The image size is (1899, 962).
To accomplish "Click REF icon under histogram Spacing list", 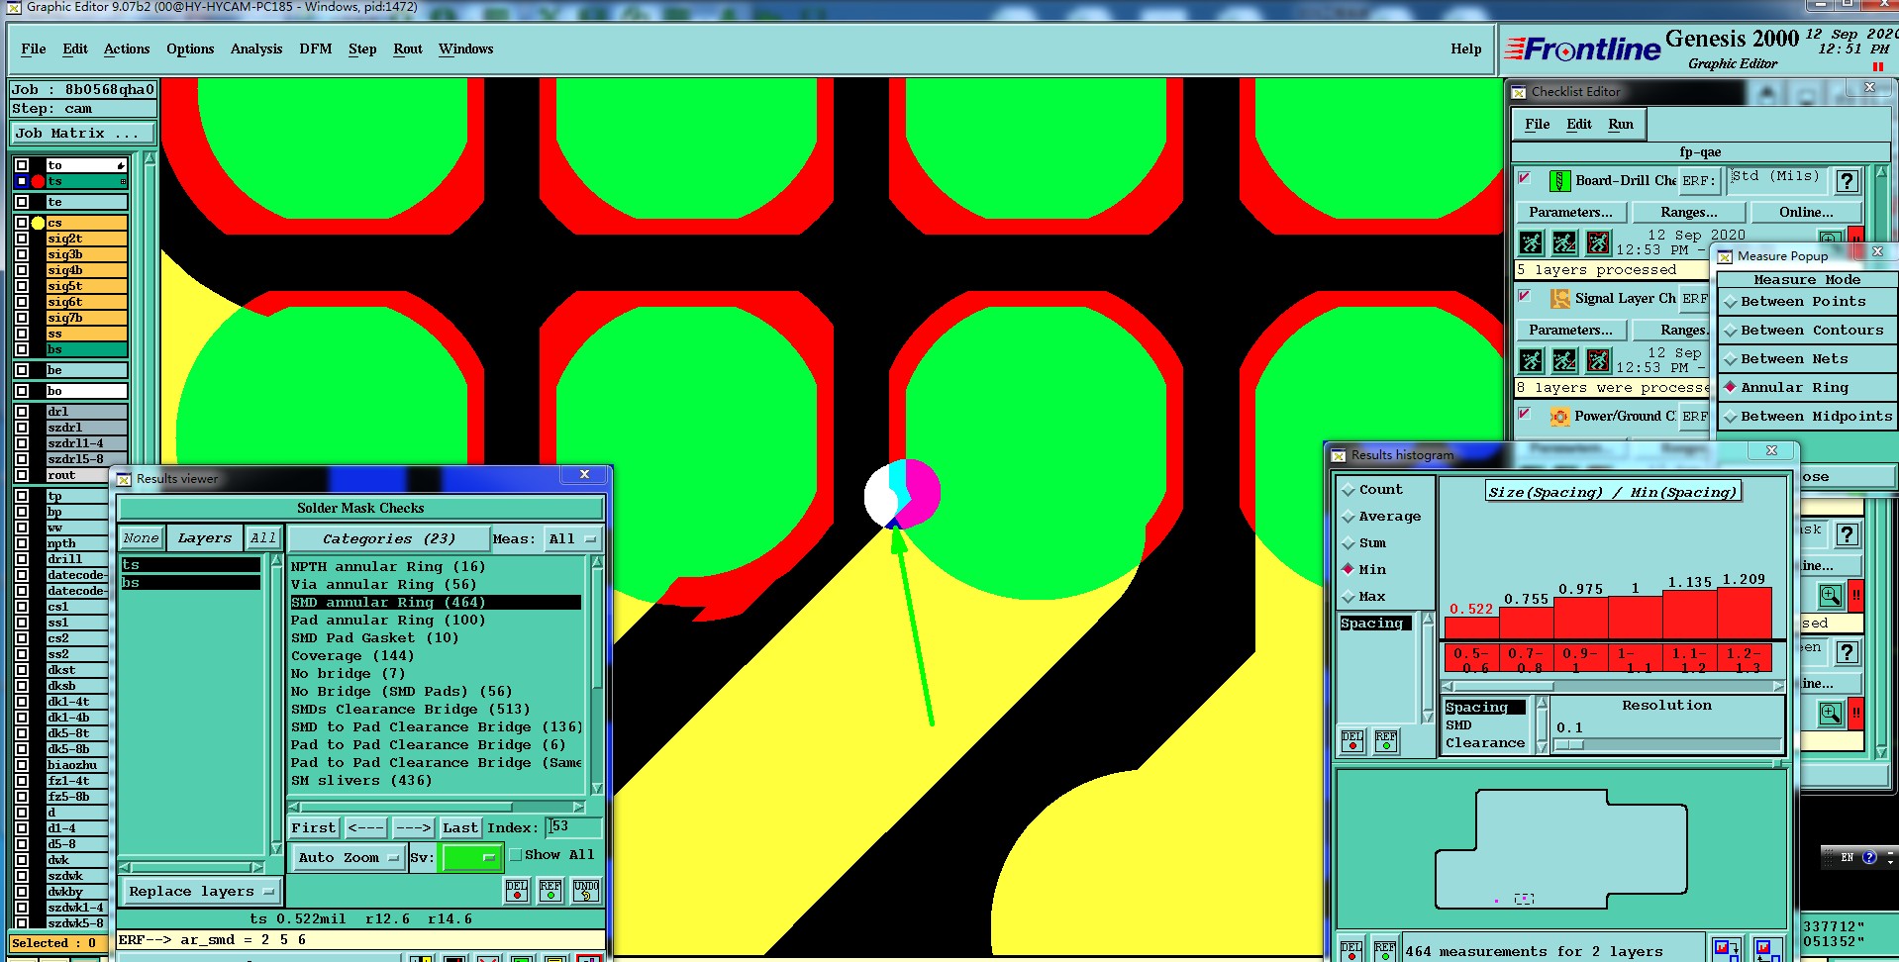I will pyautogui.click(x=1386, y=741).
